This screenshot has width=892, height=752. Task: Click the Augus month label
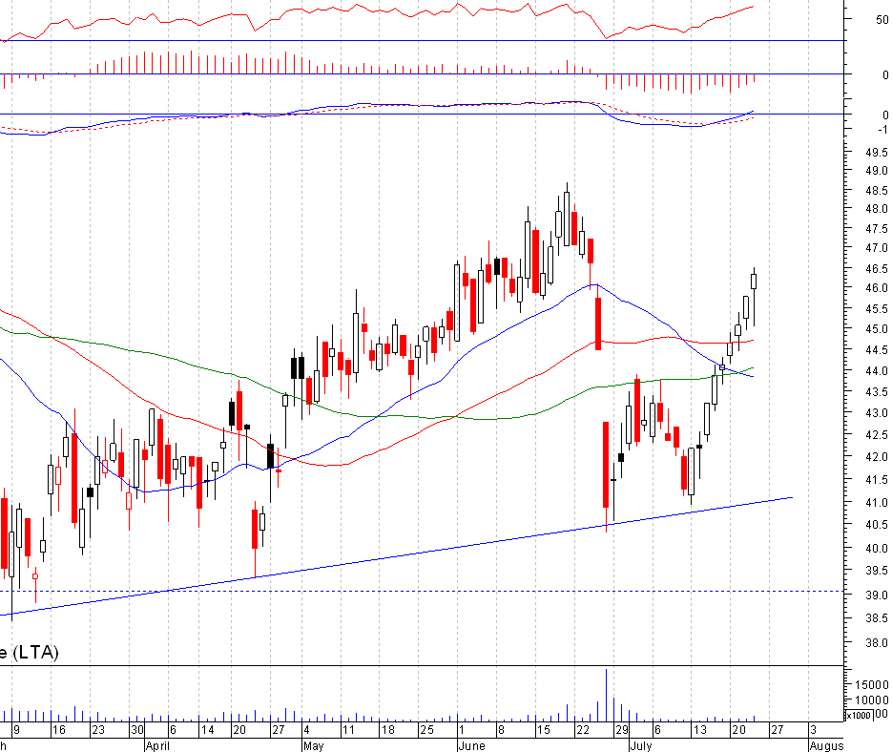[x=826, y=745]
